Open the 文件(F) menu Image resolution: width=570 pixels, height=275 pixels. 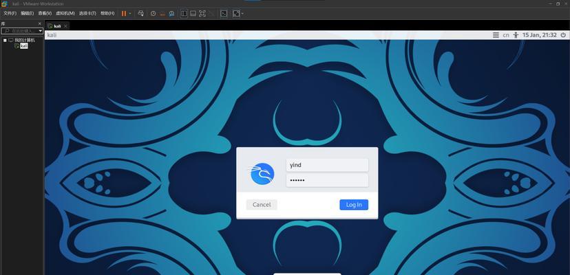(x=10, y=14)
